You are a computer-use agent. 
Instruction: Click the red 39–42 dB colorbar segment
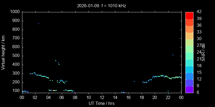click(x=189, y=15)
